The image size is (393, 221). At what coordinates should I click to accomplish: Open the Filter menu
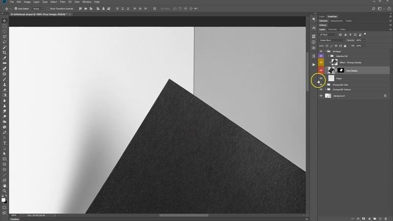coord(63,2)
